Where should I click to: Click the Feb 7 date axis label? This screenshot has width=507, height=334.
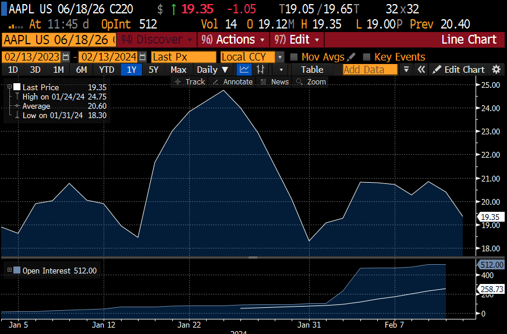point(394,325)
